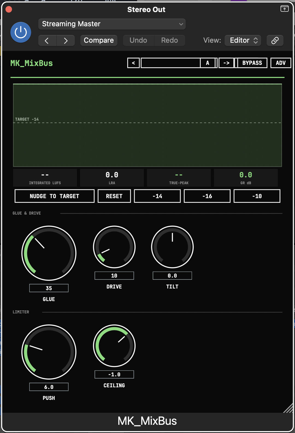Click the Redo button
Viewport: 295px width, 433px height.
point(170,41)
